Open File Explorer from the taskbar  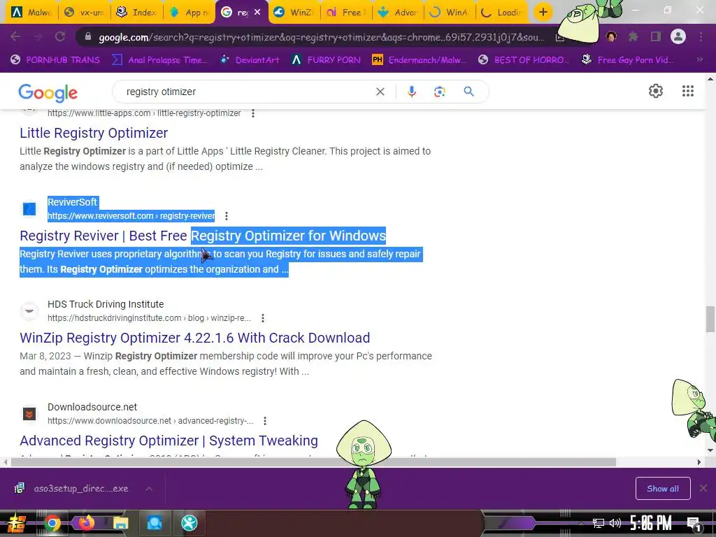point(120,523)
